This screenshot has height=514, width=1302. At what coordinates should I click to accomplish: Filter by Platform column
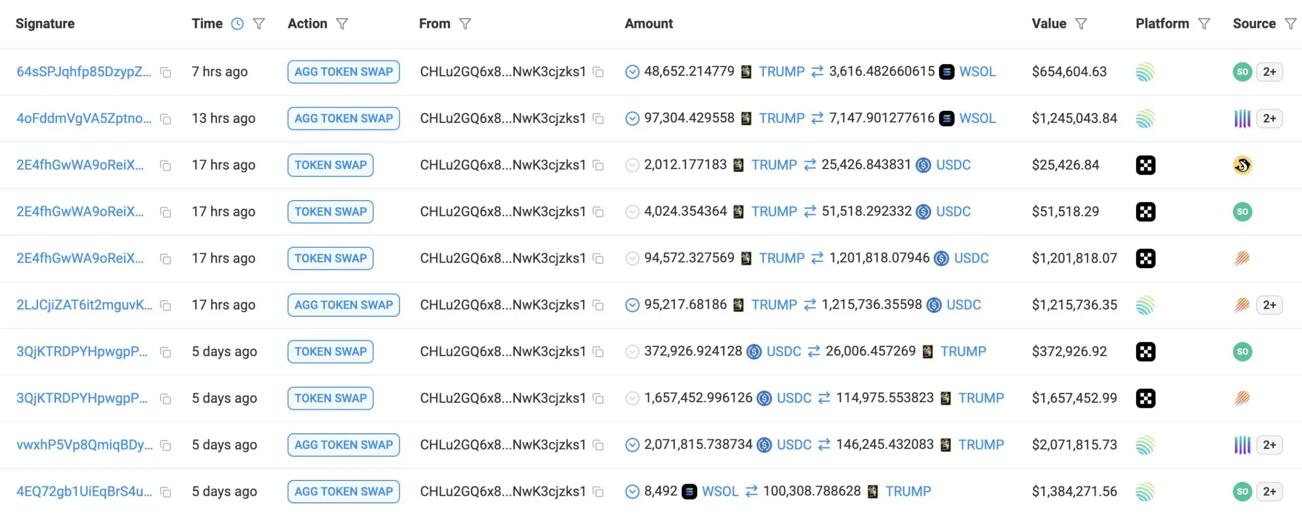pyautogui.click(x=1204, y=24)
